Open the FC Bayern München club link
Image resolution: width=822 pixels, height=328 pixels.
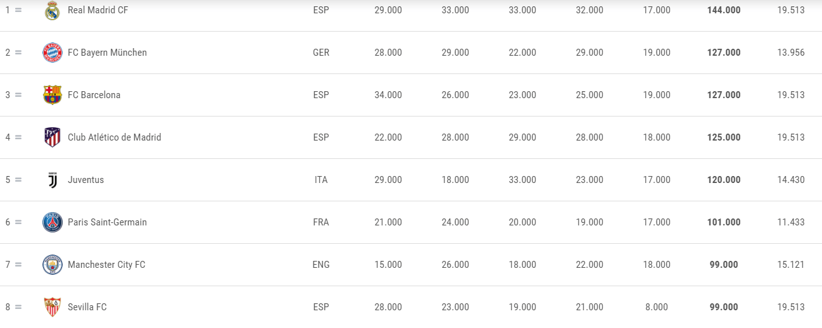tap(107, 53)
